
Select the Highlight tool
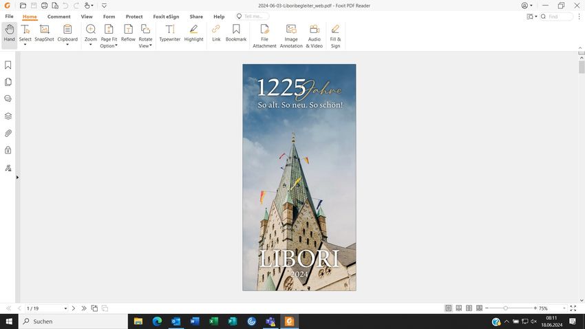193,33
